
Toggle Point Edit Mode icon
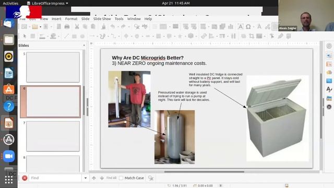(272, 36)
